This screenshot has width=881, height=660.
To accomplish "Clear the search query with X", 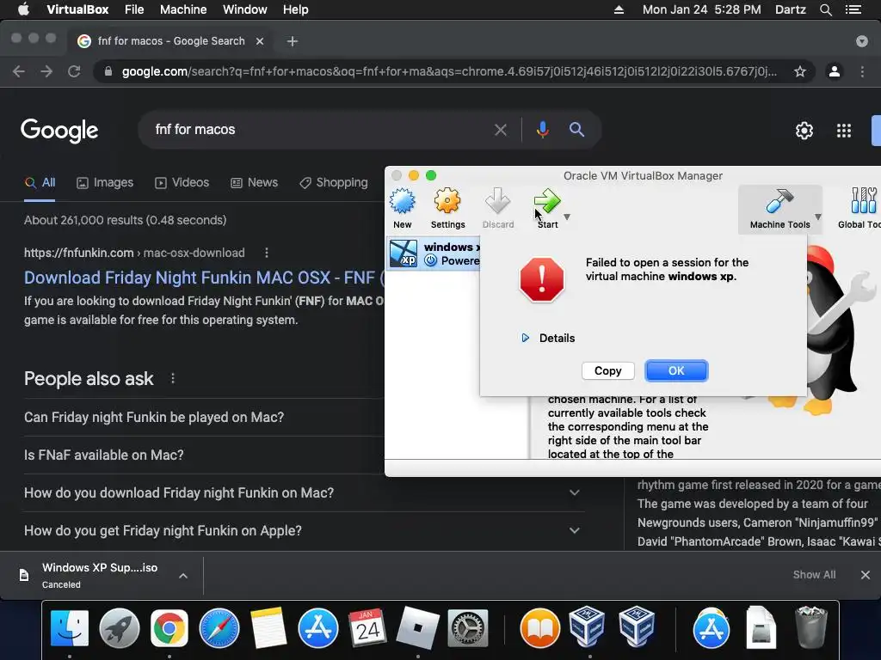I will [500, 131].
